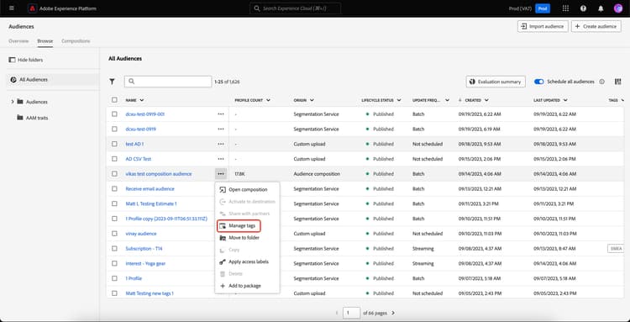Viewport: 630px width, 322px height.
Task: Open the vinay audience link
Action: (x=141, y=234)
